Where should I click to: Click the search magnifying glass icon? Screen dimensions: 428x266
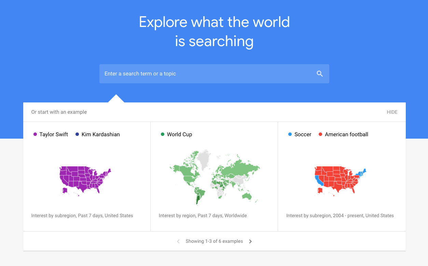click(320, 73)
